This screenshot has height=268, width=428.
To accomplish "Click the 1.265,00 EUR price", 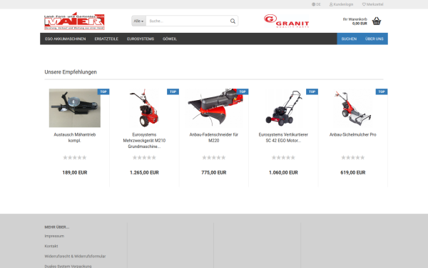I will tap(144, 172).
